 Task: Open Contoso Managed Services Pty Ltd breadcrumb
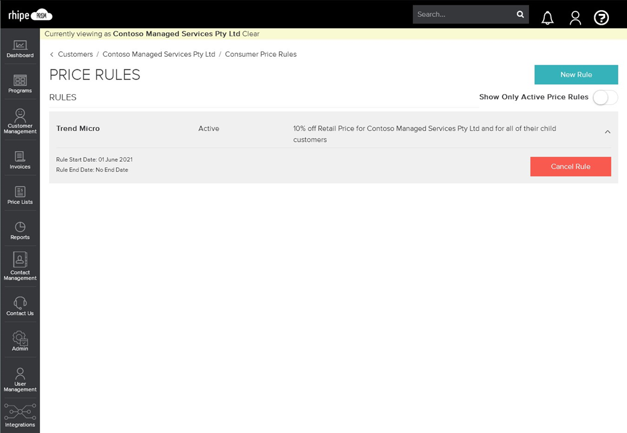pos(159,54)
